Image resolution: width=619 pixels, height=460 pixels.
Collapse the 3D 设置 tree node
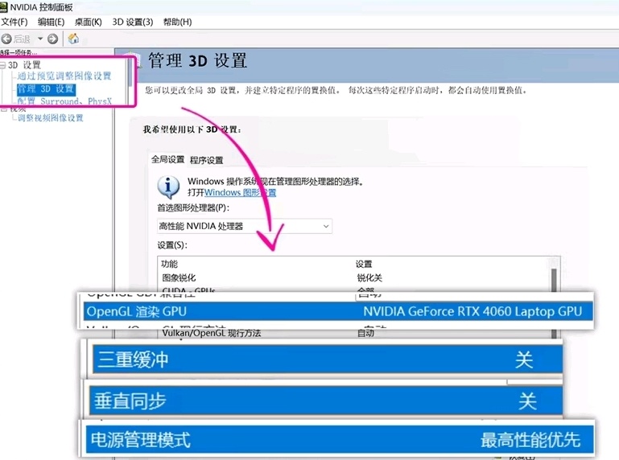(x=3, y=65)
